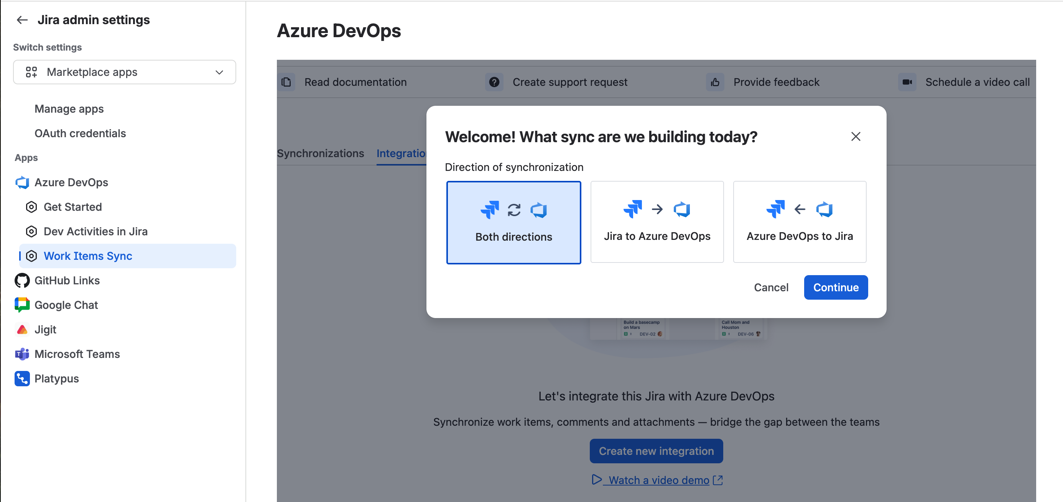Click the Platypus app icon
The width and height of the screenshot is (1063, 502).
[x=22, y=379]
